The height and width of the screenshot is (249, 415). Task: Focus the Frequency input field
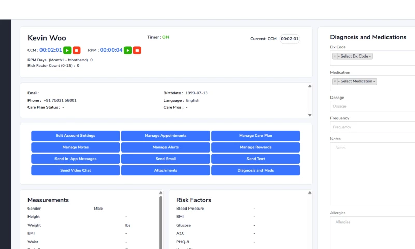[372, 127]
